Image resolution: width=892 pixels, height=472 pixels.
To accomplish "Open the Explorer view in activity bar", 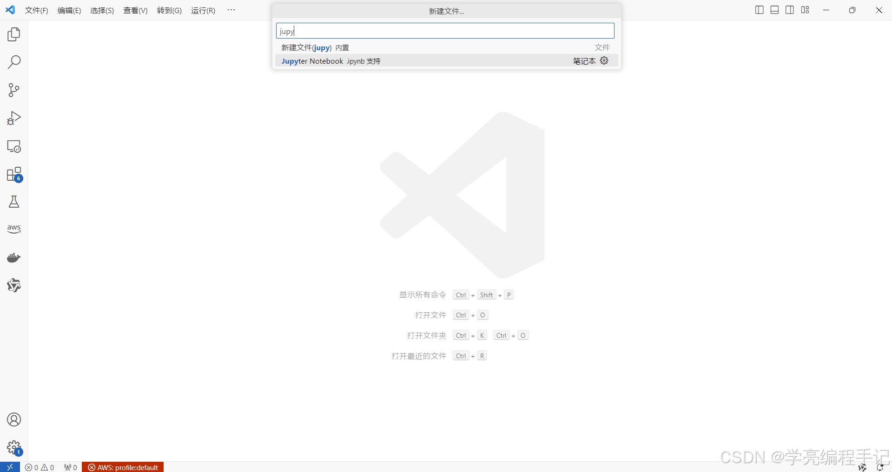I will point(14,34).
